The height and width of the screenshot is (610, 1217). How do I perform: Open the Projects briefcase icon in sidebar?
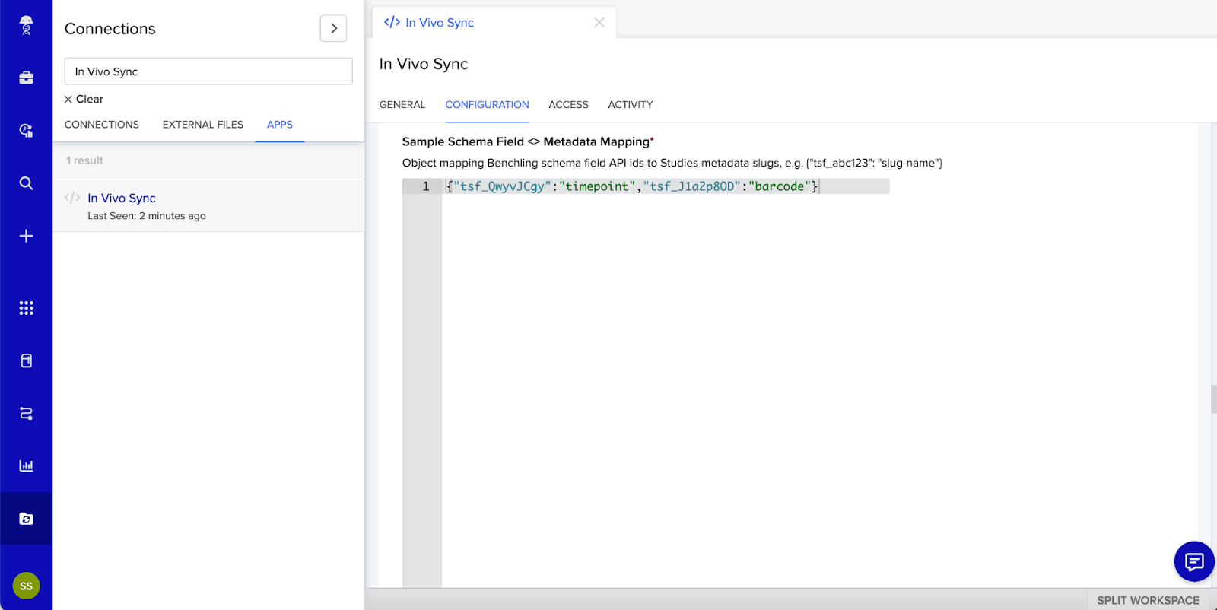pos(26,78)
